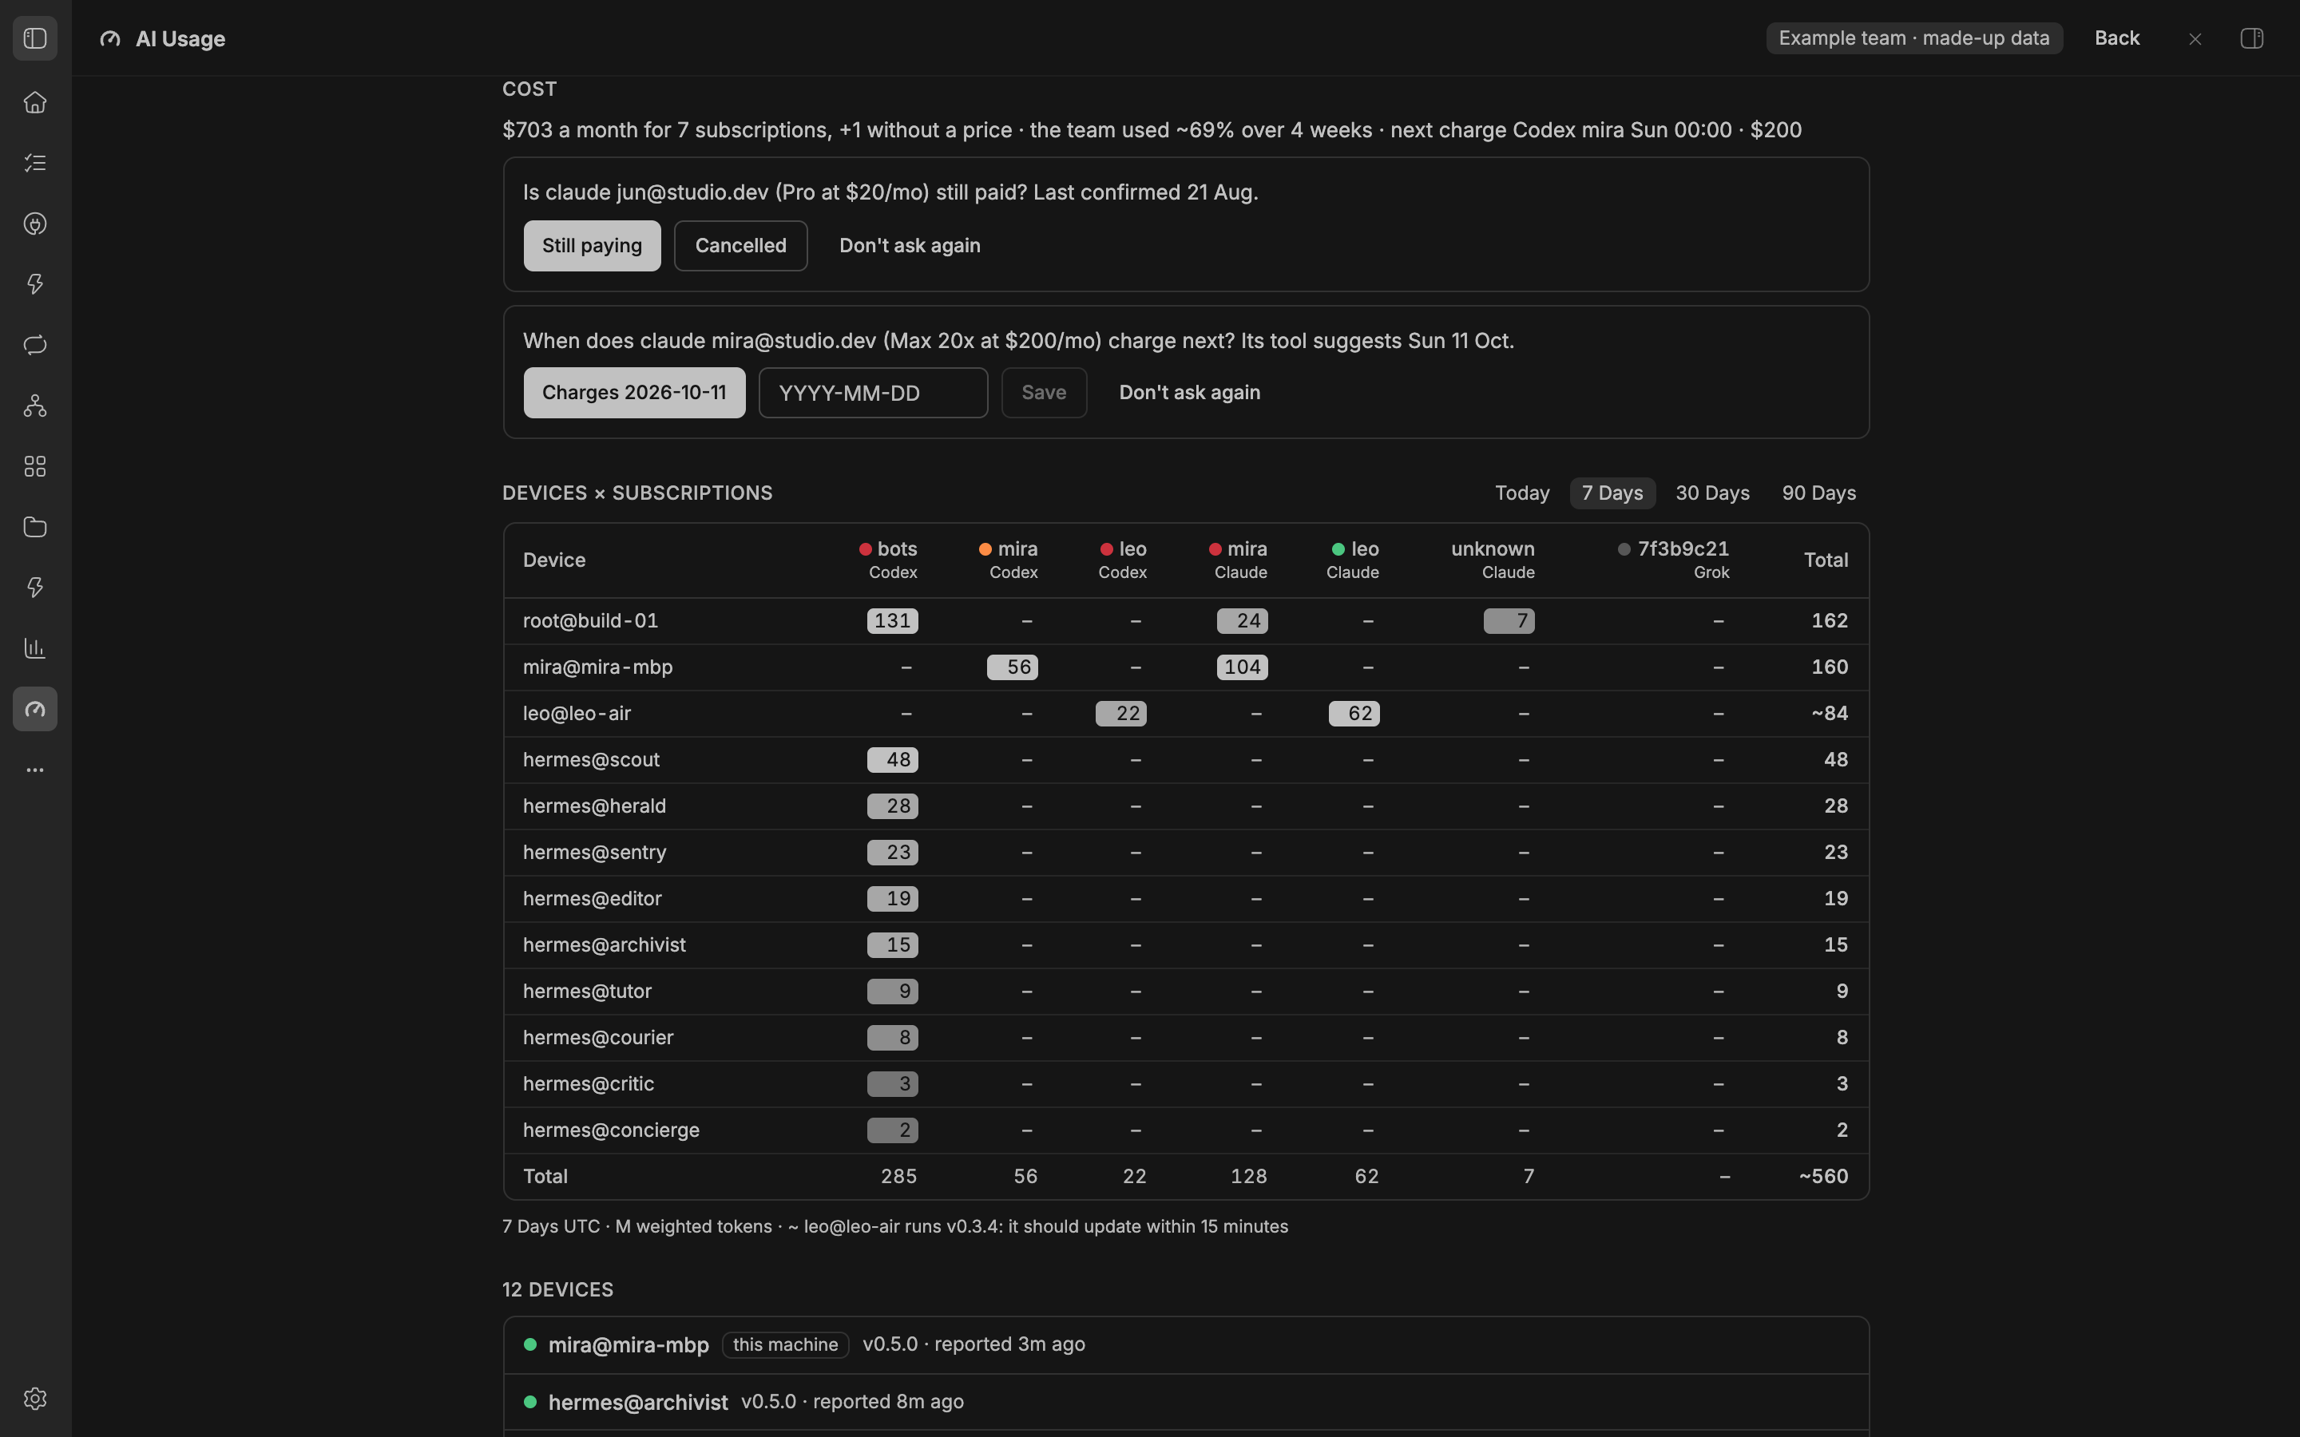
Task: Switch to the 90 Days time range
Action: [1818, 493]
